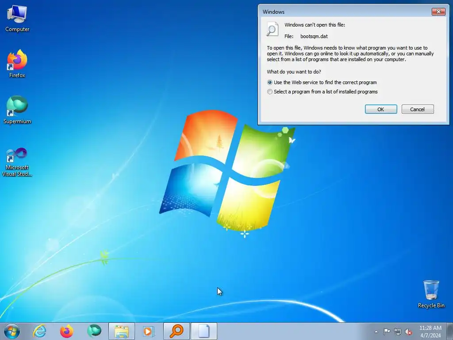Screen dimensions: 453x340
Task: Open the network status tray icon
Action: tap(398, 332)
